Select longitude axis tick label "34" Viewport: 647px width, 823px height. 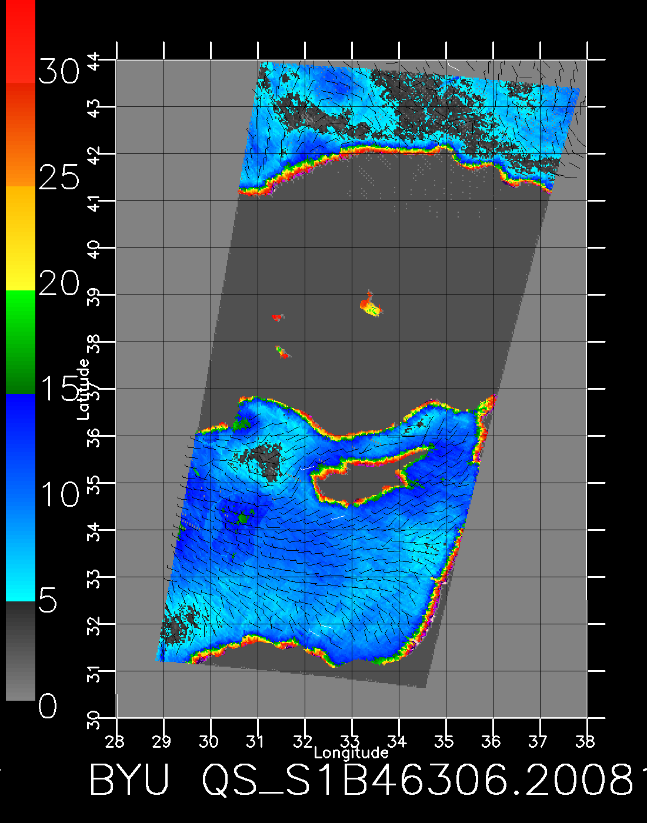397,741
